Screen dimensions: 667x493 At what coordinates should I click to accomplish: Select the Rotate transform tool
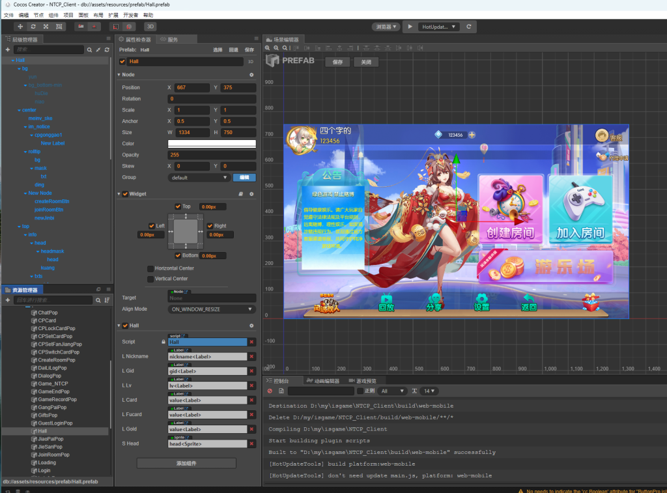[x=33, y=26]
